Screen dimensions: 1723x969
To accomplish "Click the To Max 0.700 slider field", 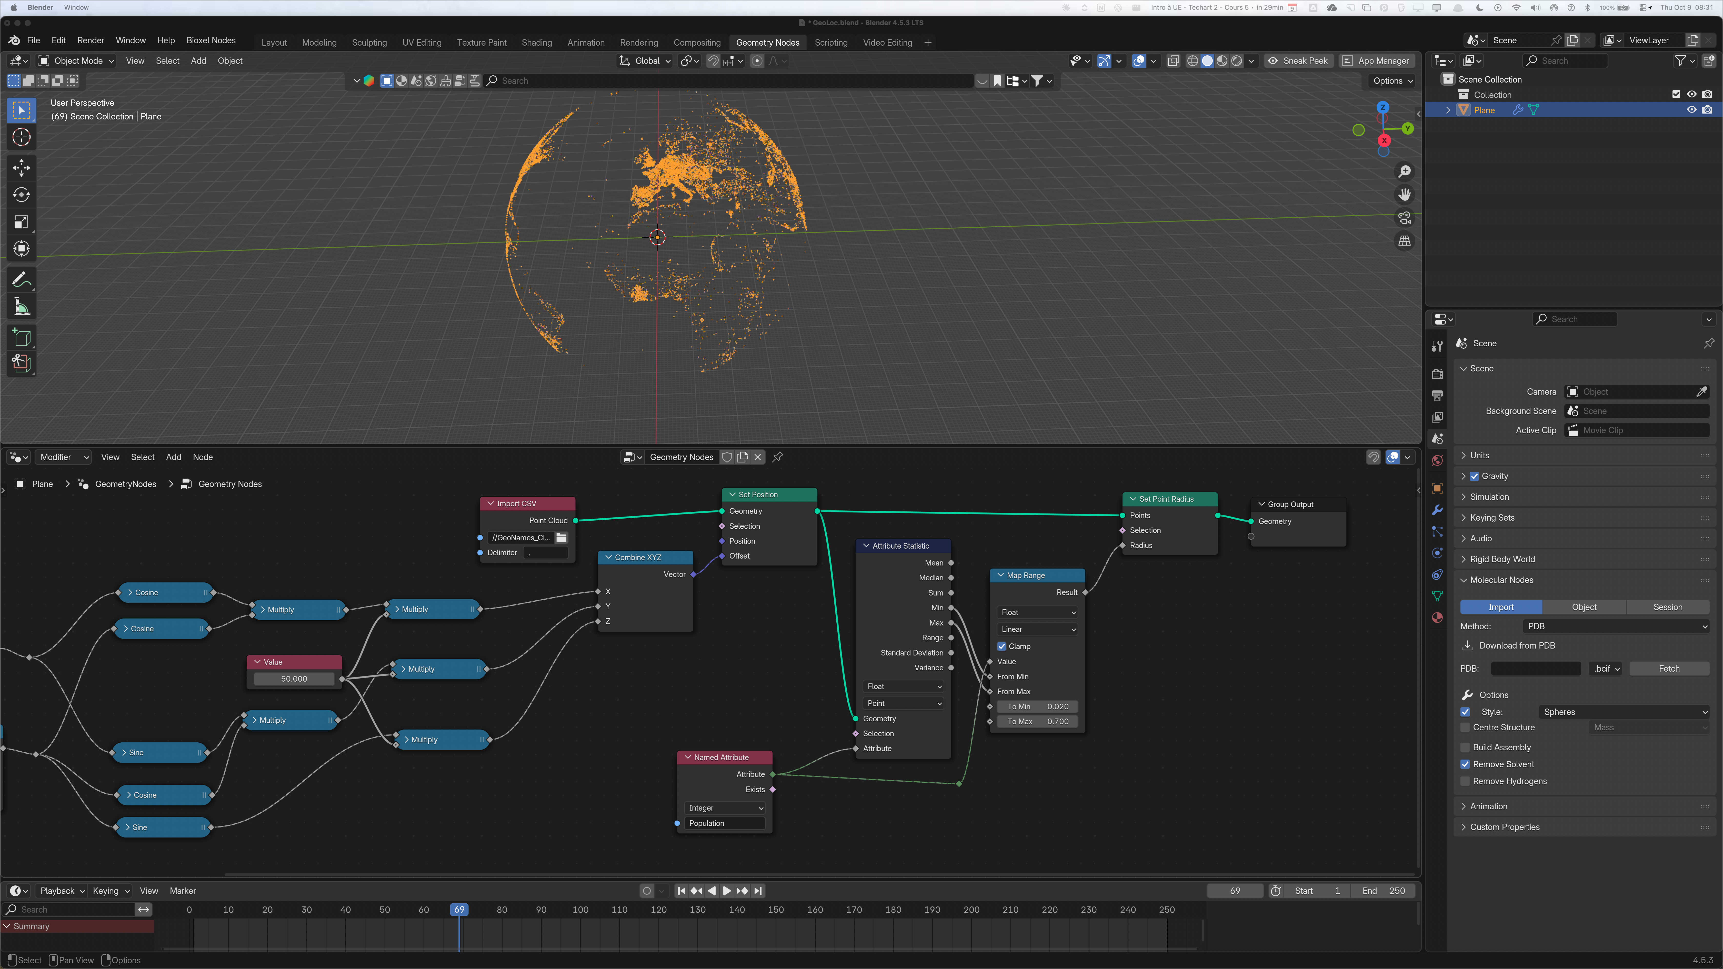I will [1037, 722].
